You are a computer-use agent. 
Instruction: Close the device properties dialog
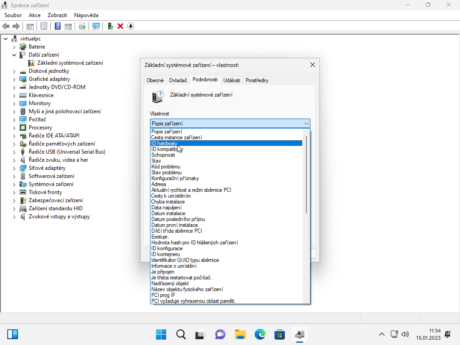[313, 65]
